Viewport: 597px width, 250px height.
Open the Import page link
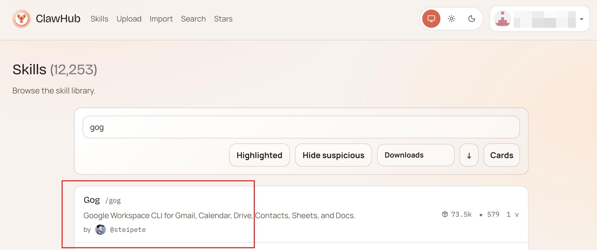[x=161, y=19]
